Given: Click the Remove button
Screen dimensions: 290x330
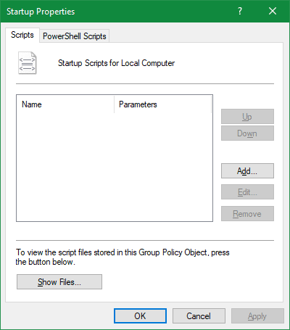Looking at the screenshot, I should pyautogui.click(x=247, y=213).
